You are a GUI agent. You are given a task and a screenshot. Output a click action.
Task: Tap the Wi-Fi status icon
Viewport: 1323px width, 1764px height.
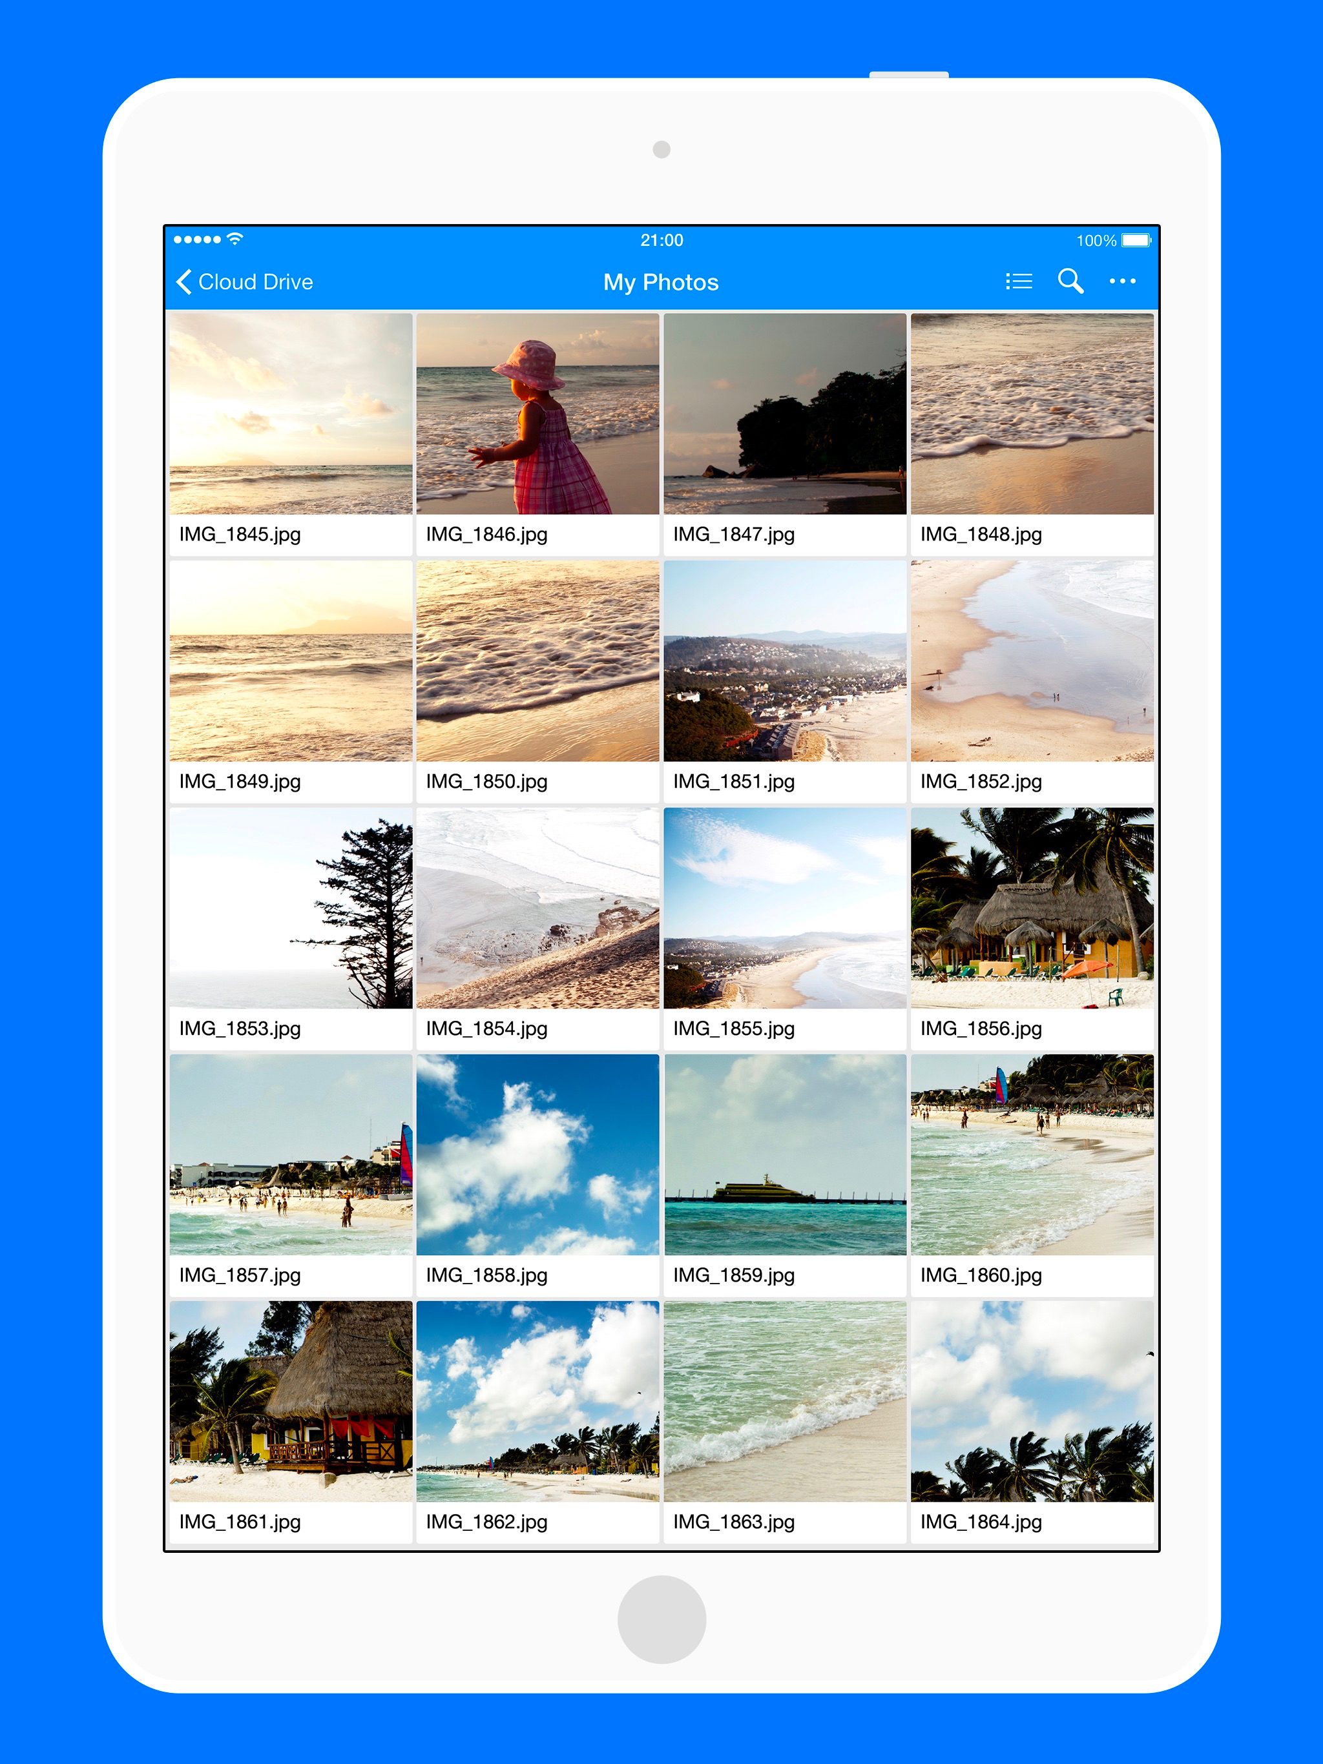(x=234, y=238)
